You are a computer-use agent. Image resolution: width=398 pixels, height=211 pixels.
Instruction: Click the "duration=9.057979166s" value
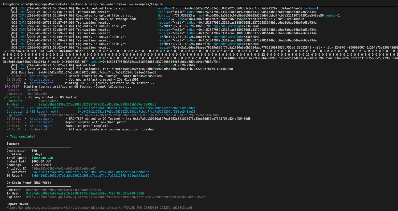[x=177, y=65]
